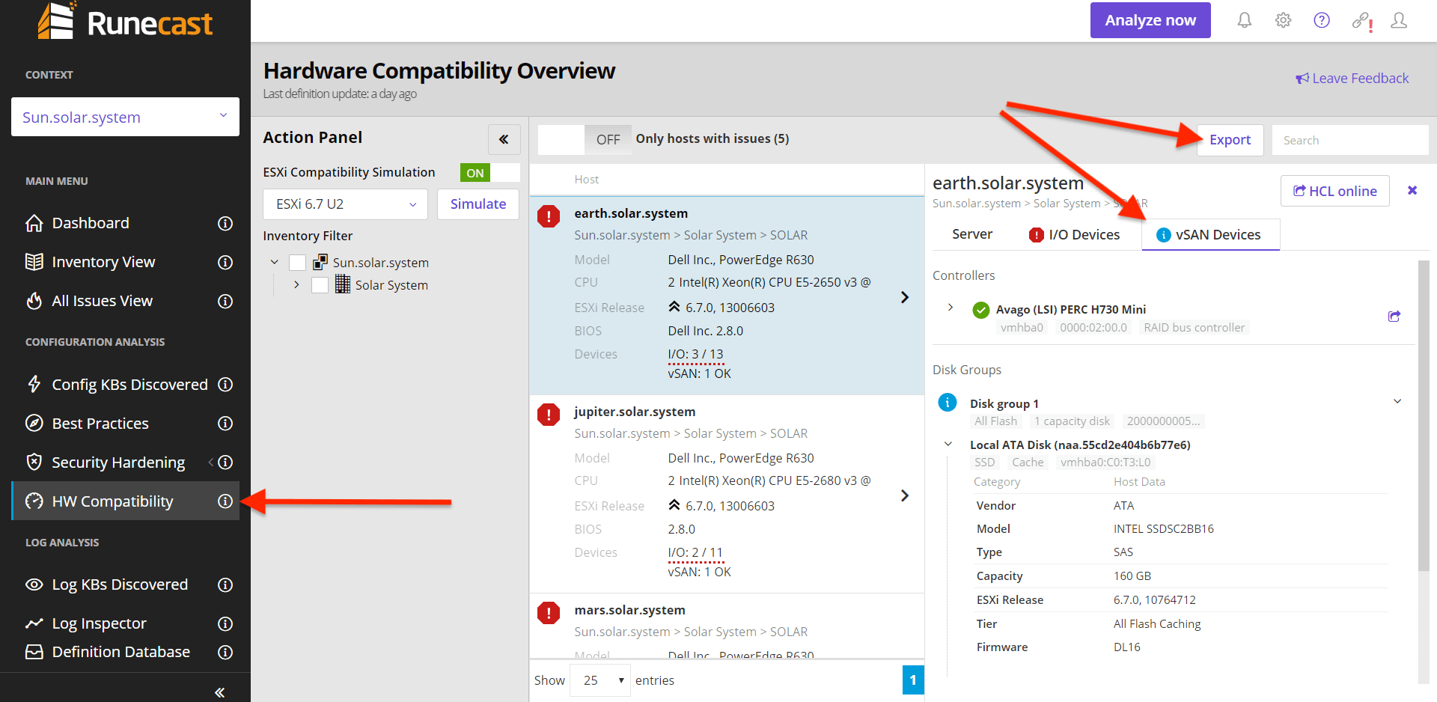1437x702 pixels.
Task: Show info for Best Practices
Action: pos(225,424)
